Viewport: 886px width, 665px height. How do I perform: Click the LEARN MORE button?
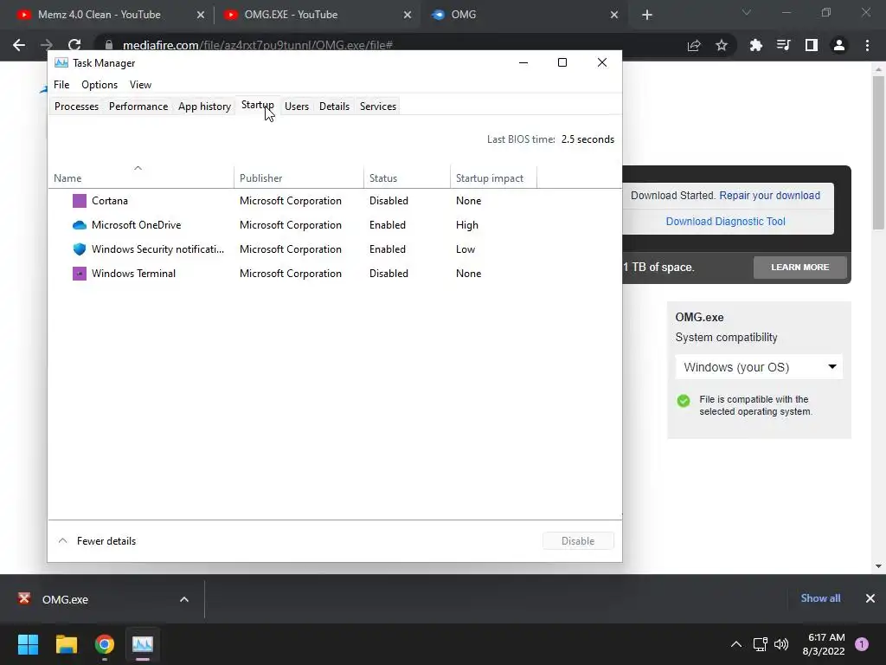coord(800,267)
